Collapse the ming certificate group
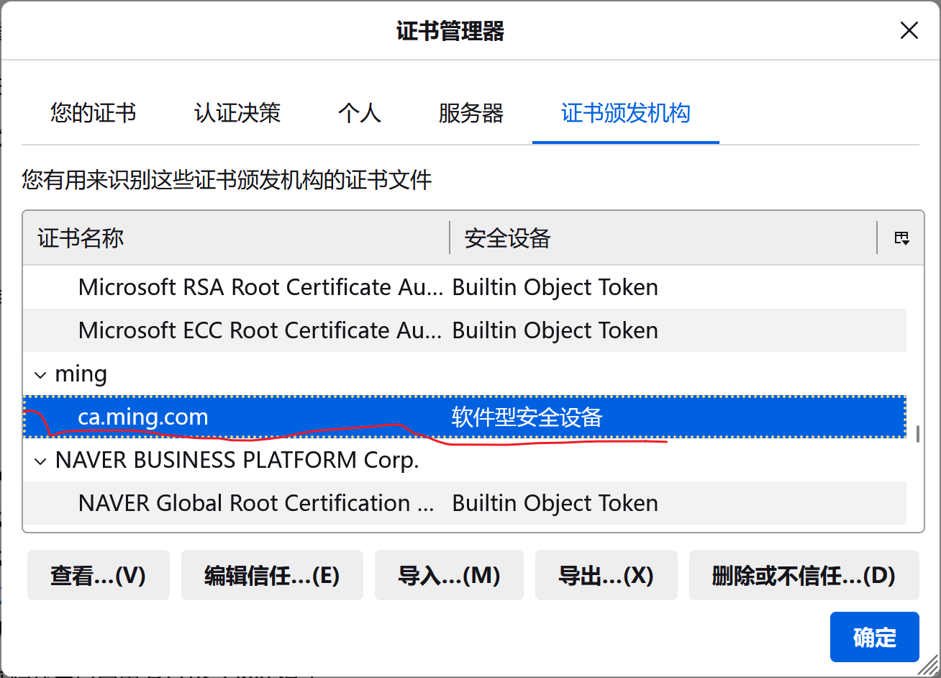This screenshot has width=941, height=678. (39, 374)
